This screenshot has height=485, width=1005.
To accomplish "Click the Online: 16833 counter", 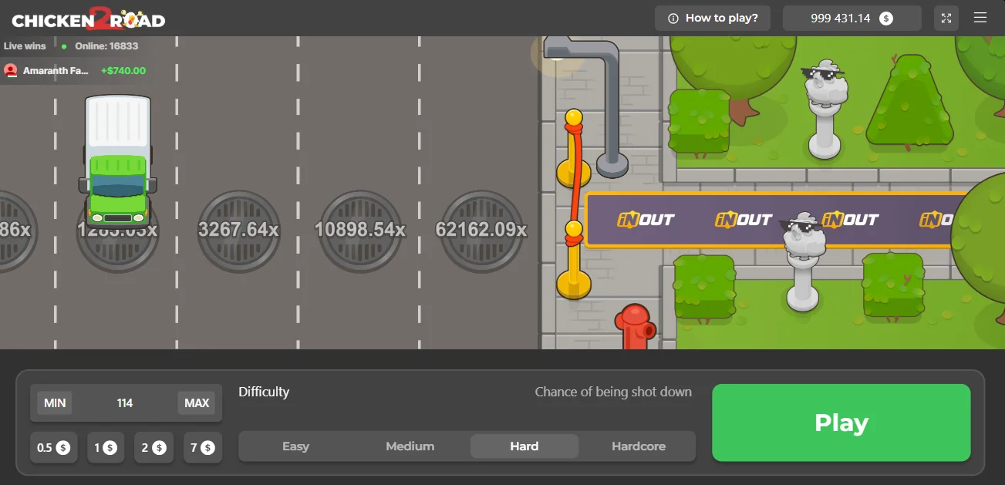I will [x=106, y=45].
